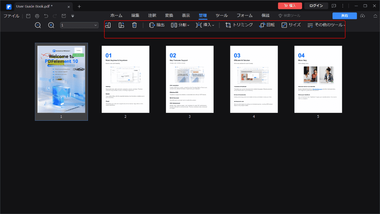The width and height of the screenshot is (380, 214).
Task: Switch to the 表示 tab
Action: 186,16
